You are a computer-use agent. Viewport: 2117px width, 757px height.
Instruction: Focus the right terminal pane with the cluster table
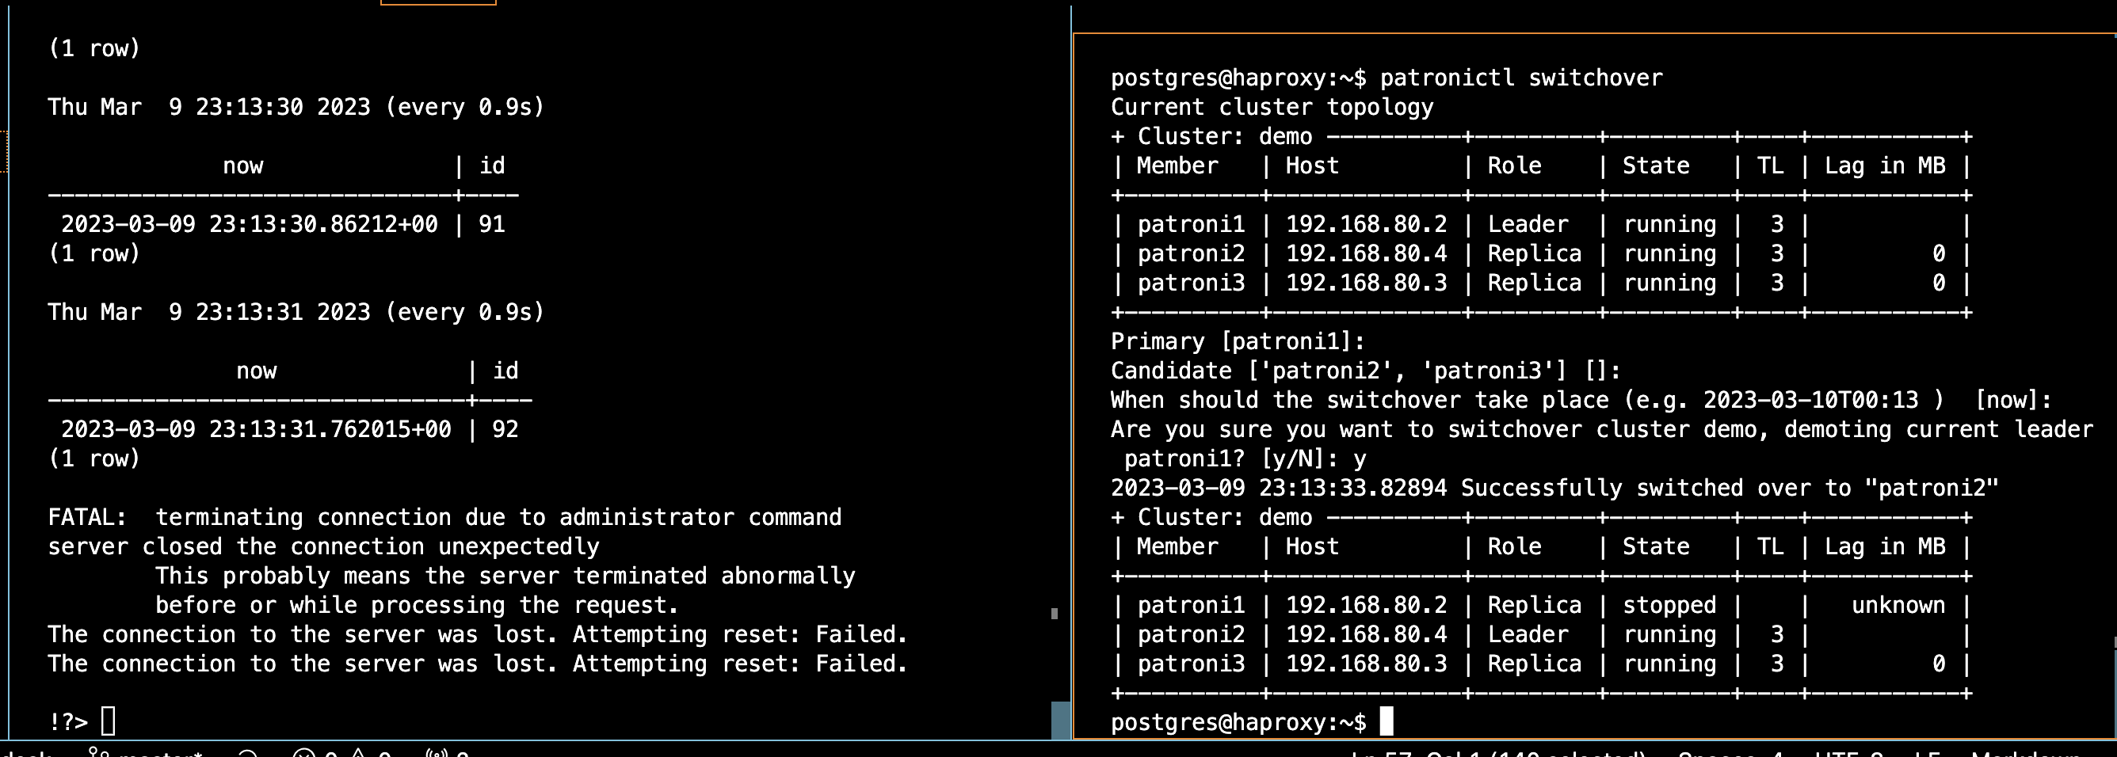click(1562, 370)
